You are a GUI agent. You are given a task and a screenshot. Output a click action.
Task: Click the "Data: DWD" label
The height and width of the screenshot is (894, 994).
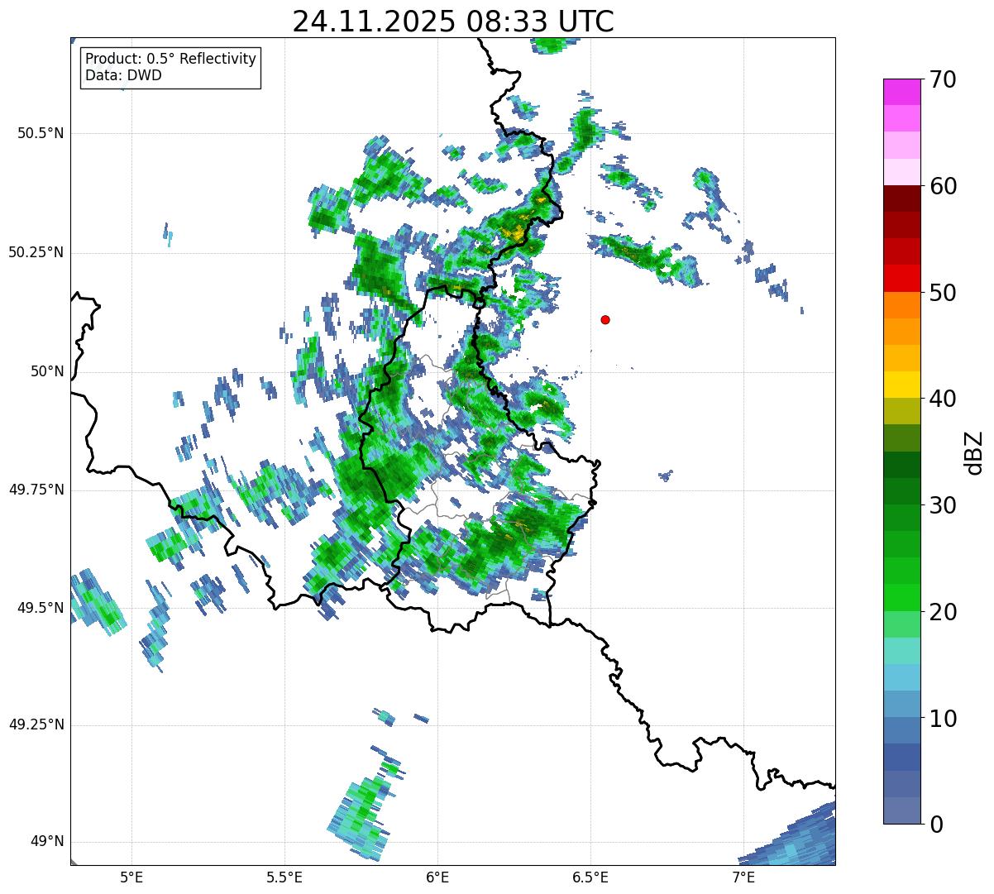[123, 75]
